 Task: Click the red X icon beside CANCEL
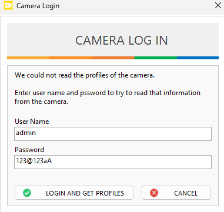[154, 193]
